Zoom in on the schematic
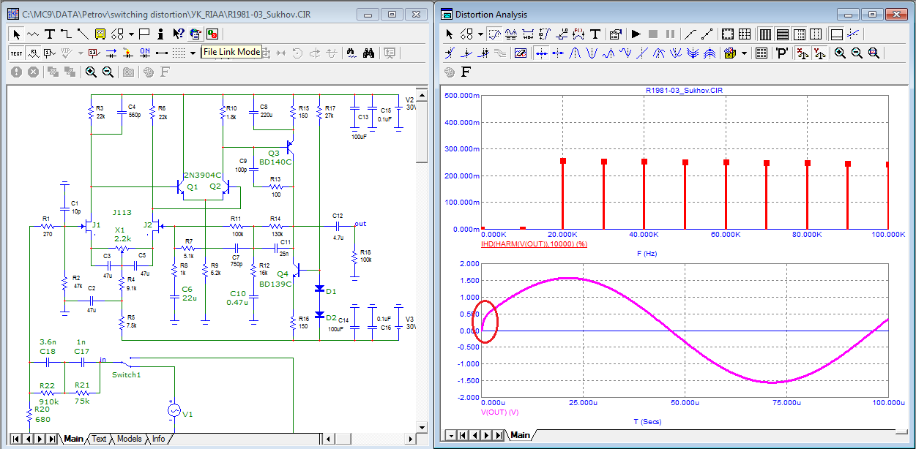The width and height of the screenshot is (916, 449). (x=91, y=72)
